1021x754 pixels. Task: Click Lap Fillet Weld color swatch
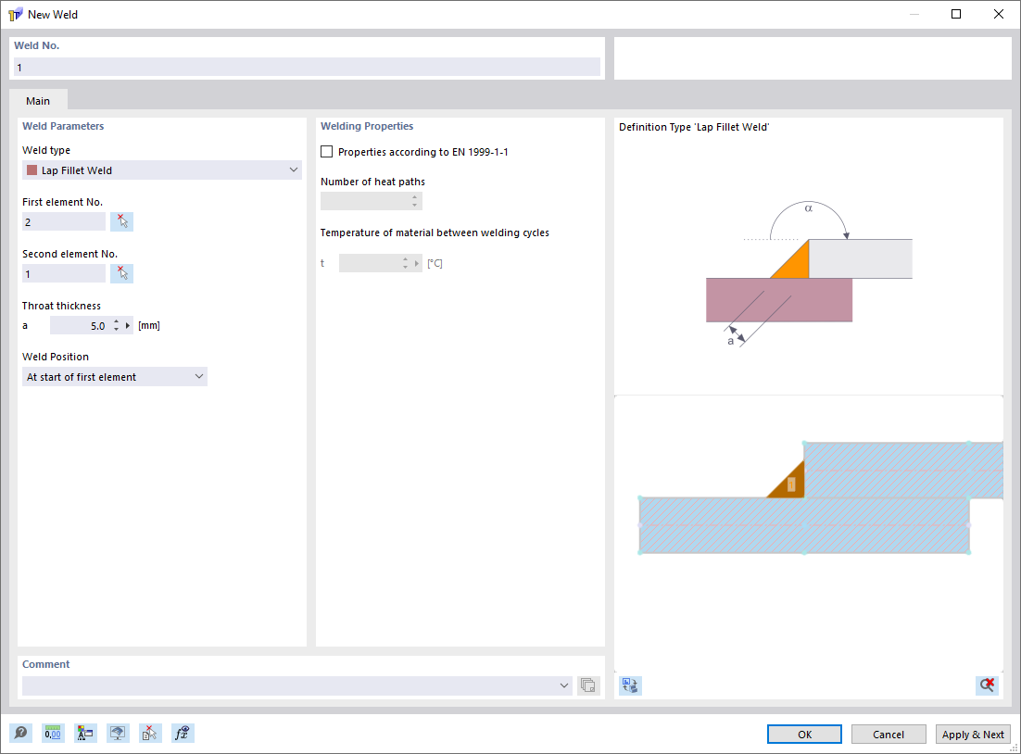(32, 170)
